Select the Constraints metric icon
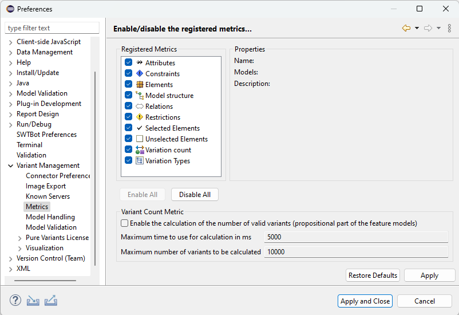The image size is (459, 315). (140, 73)
